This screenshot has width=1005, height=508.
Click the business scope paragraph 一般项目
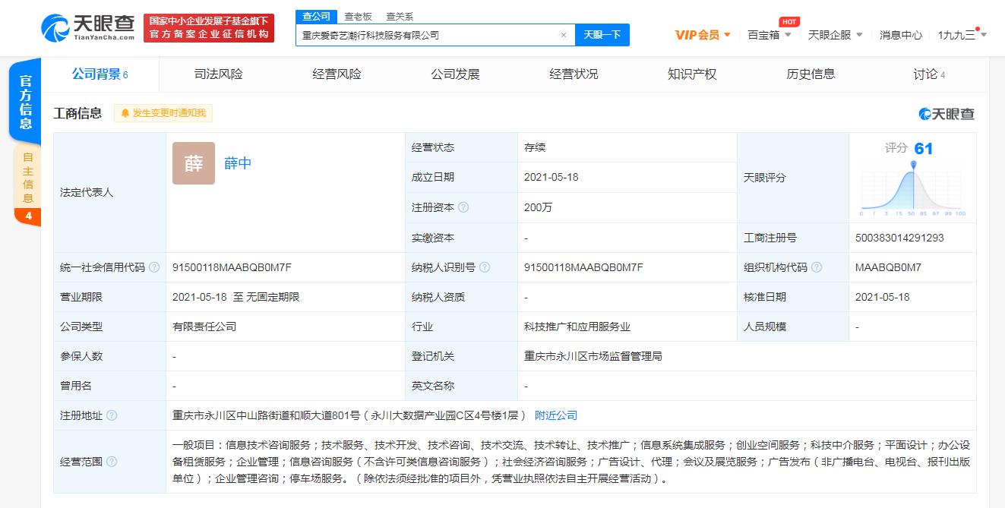(x=570, y=462)
